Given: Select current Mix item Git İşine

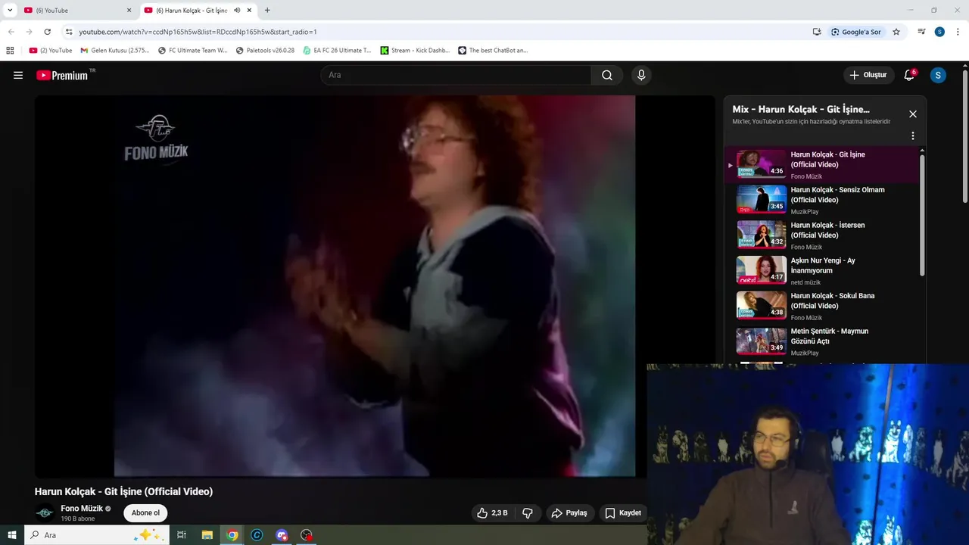Looking at the screenshot, I should [821, 164].
